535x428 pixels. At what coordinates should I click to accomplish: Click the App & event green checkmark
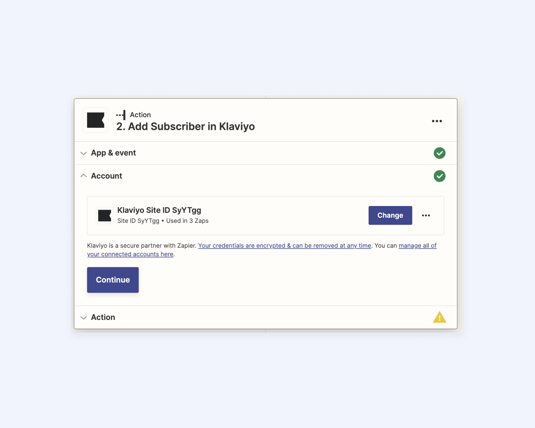(440, 153)
